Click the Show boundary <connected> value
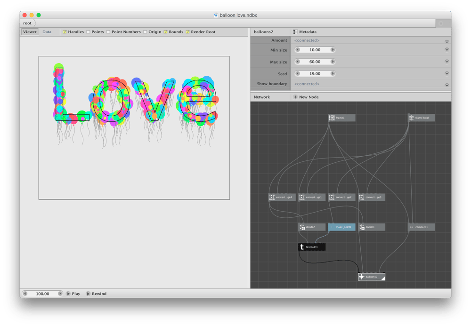 [307, 84]
